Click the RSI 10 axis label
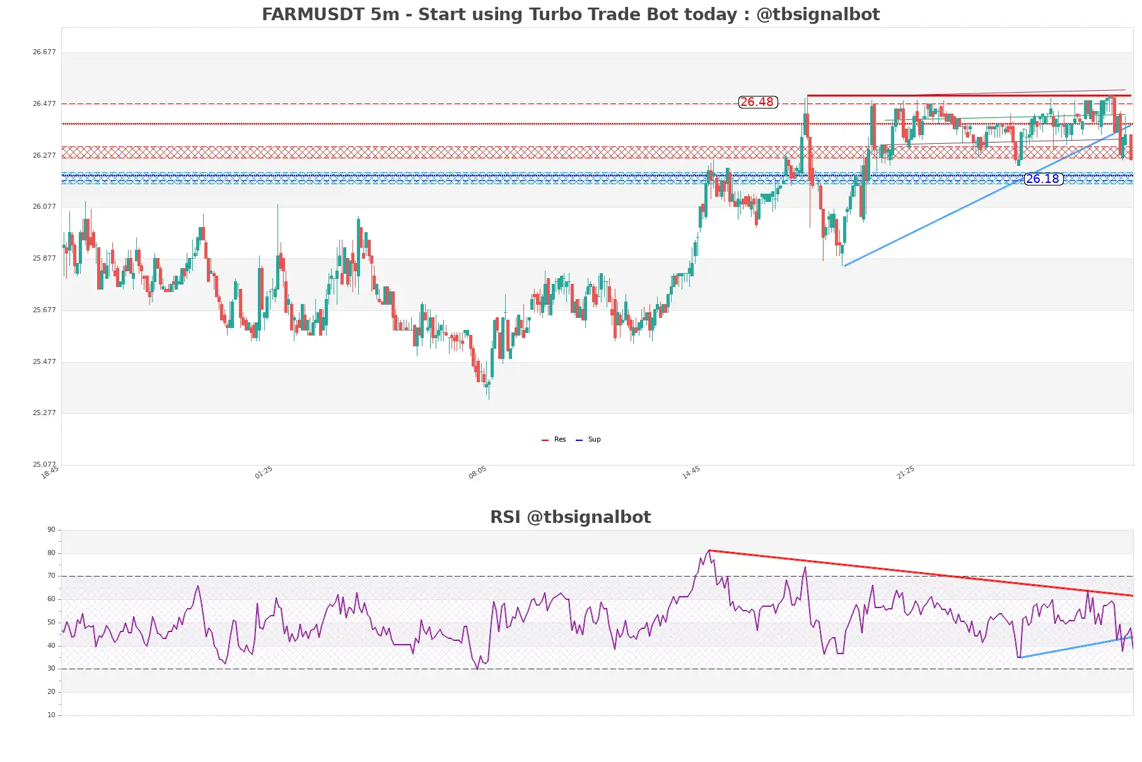1142x762 pixels. point(51,715)
